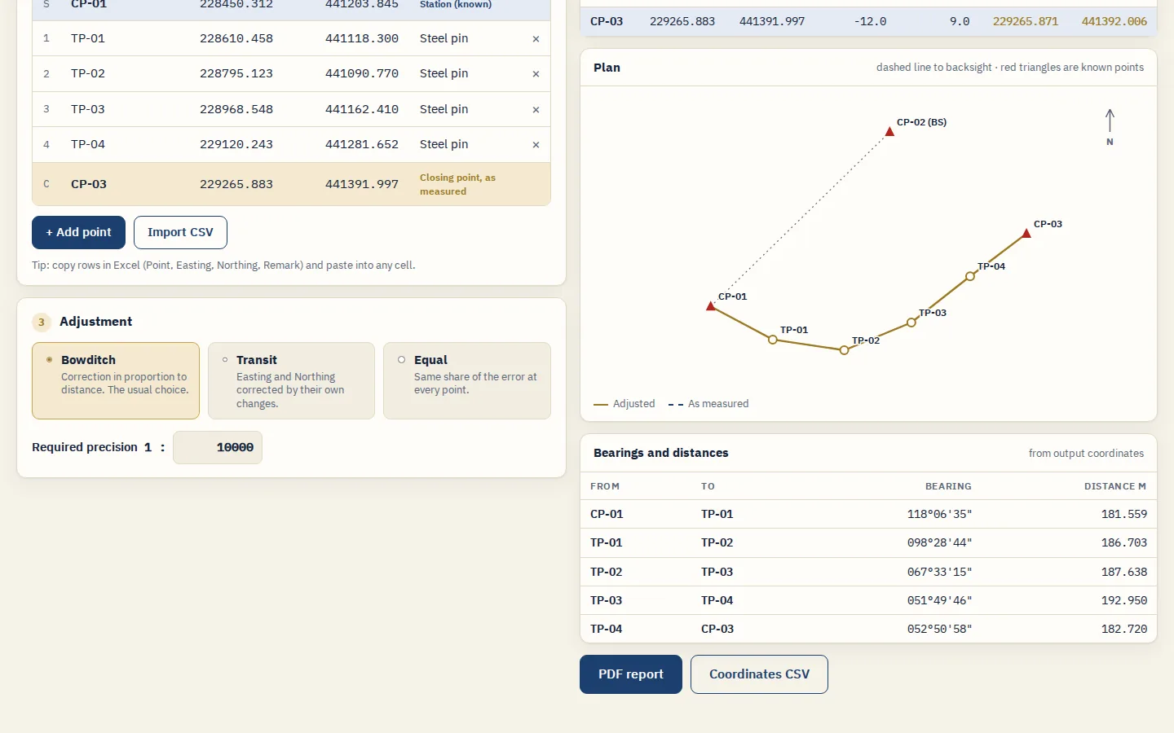Viewport: 1174px width, 733px height.
Task: Click TP-04 easting value 229120.243
Action: click(236, 144)
